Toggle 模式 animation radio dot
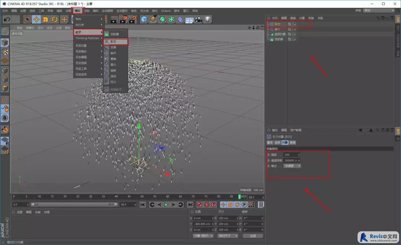401x245 pixels. click(x=268, y=166)
